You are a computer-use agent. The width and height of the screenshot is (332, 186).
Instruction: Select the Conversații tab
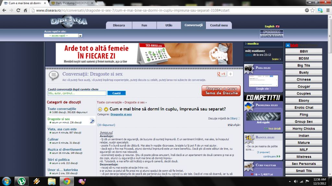coord(193,25)
